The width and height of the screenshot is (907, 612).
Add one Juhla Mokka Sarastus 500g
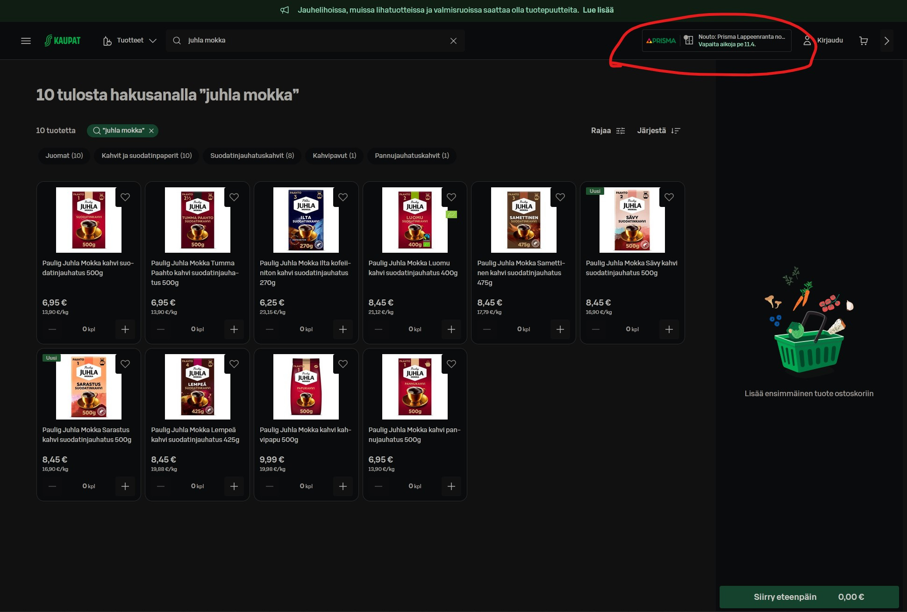tap(125, 486)
